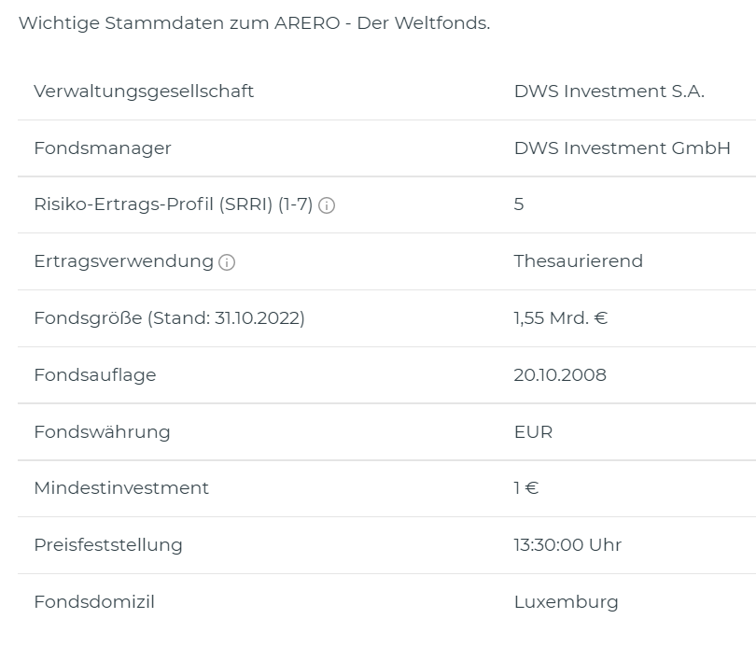
Task: Select the fund size value '1,55 Mrd. €'
Action: (x=560, y=318)
